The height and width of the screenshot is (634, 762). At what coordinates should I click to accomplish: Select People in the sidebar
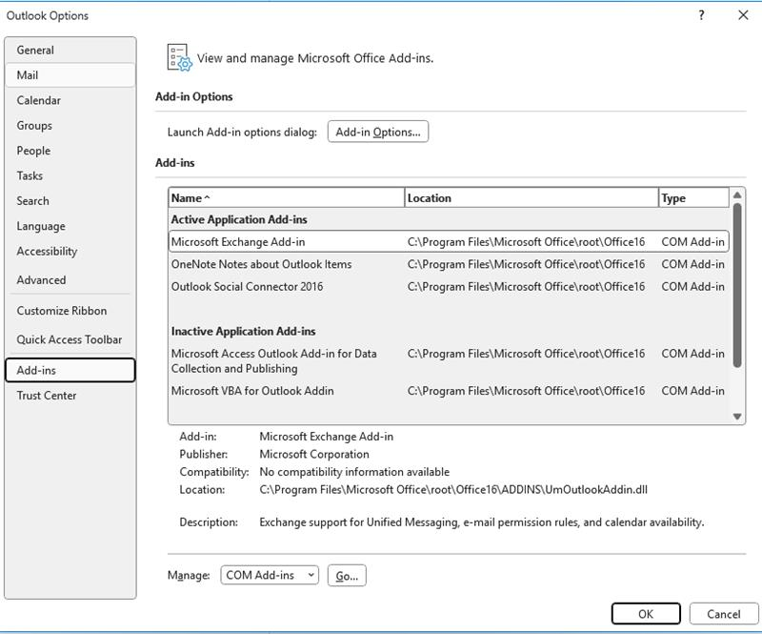(70, 151)
